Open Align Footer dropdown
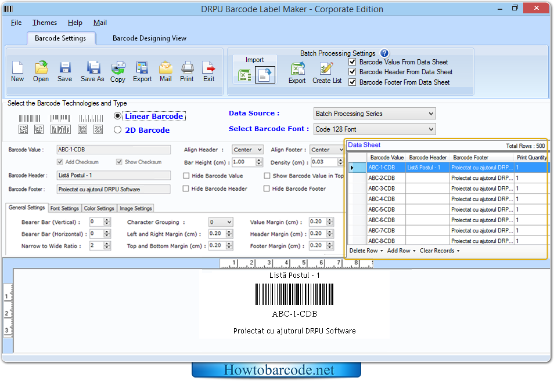 [x=327, y=150]
